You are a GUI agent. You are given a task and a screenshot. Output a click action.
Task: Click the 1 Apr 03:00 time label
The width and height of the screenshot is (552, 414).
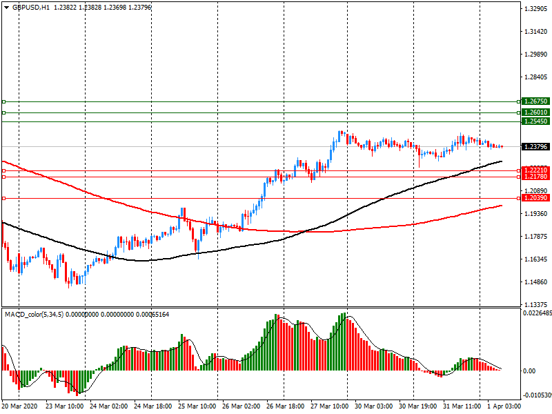[x=504, y=406]
